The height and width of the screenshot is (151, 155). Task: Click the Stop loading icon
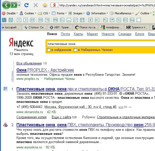coord(35,5)
